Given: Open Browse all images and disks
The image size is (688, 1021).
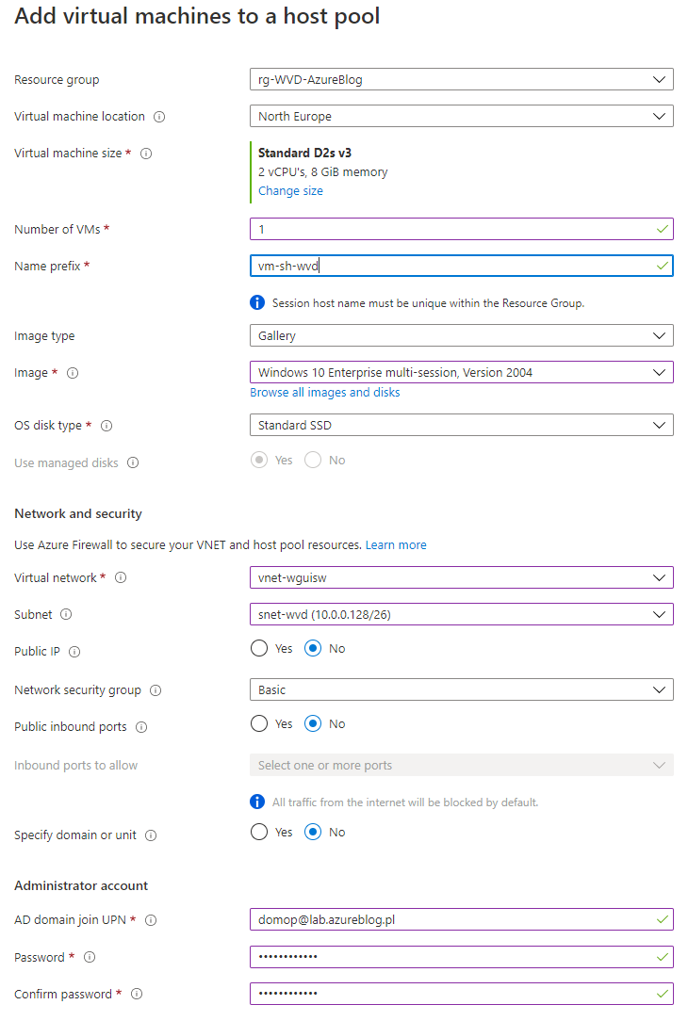Looking at the screenshot, I should pos(324,392).
